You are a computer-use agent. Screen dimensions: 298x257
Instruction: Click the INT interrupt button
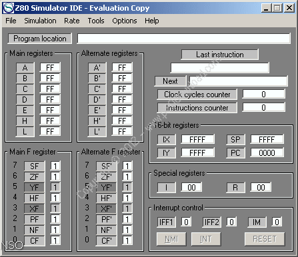coord(206,239)
